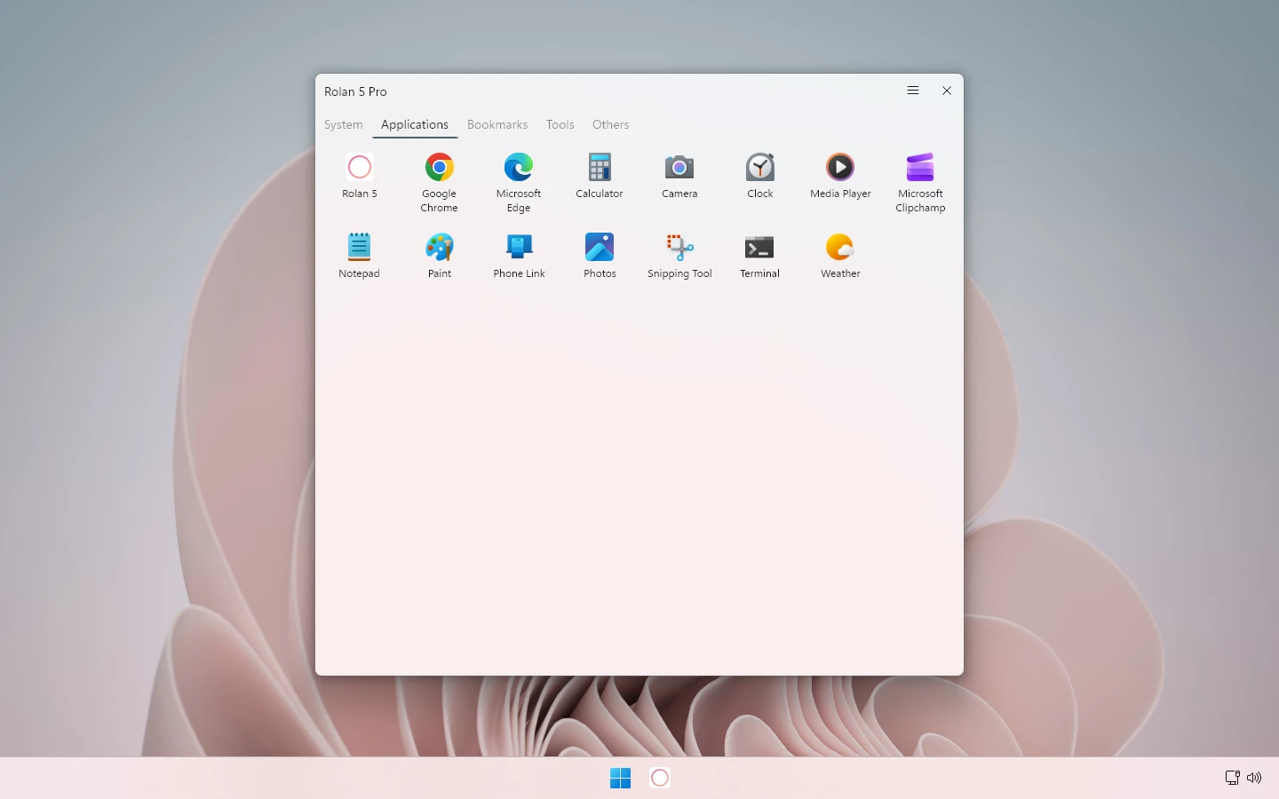Launch the Rolan 5 app icon
The height and width of the screenshot is (799, 1279).
click(360, 175)
